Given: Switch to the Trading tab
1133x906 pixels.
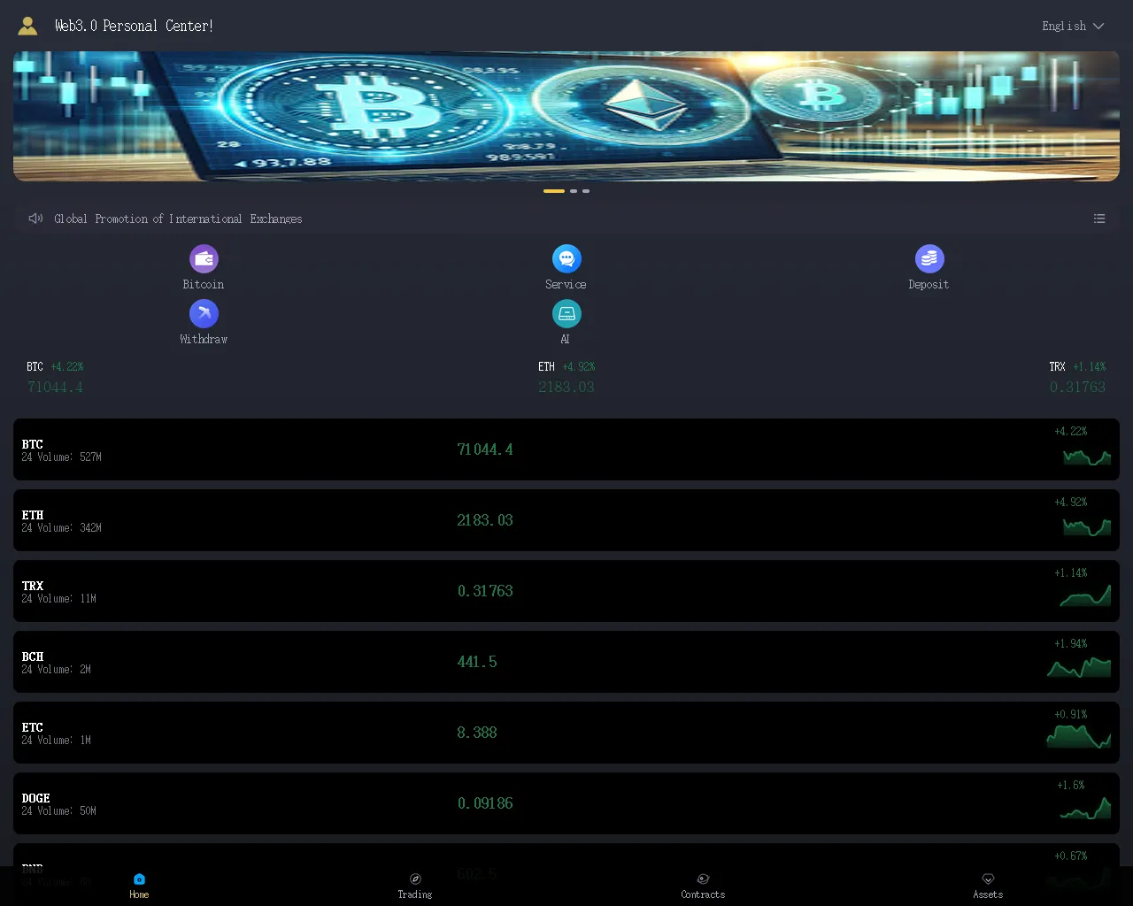Looking at the screenshot, I should click(x=415, y=886).
